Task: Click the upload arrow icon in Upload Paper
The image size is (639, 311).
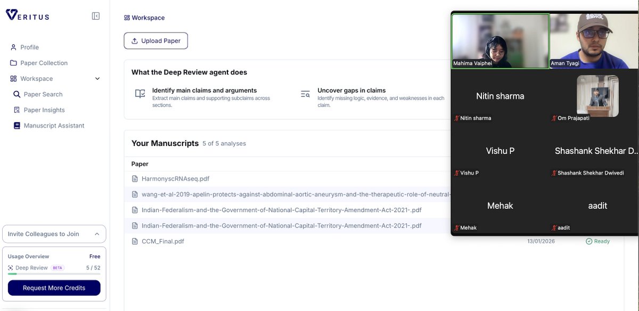Action: [134, 41]
